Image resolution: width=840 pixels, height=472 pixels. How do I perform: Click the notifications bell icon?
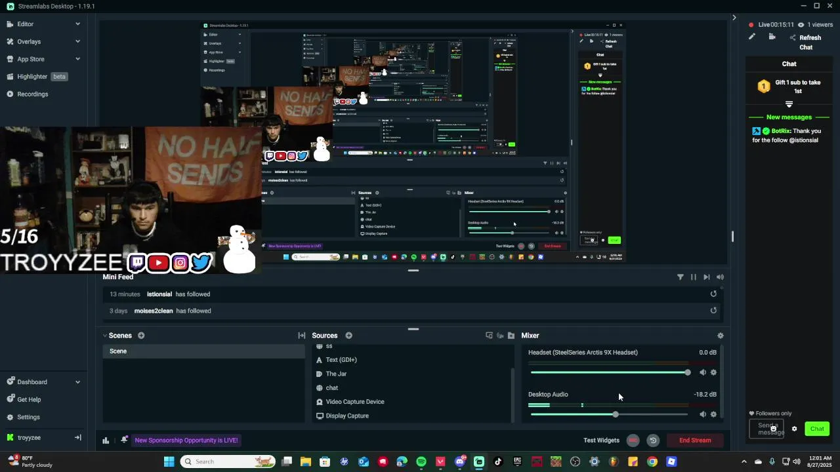[124, 440]
